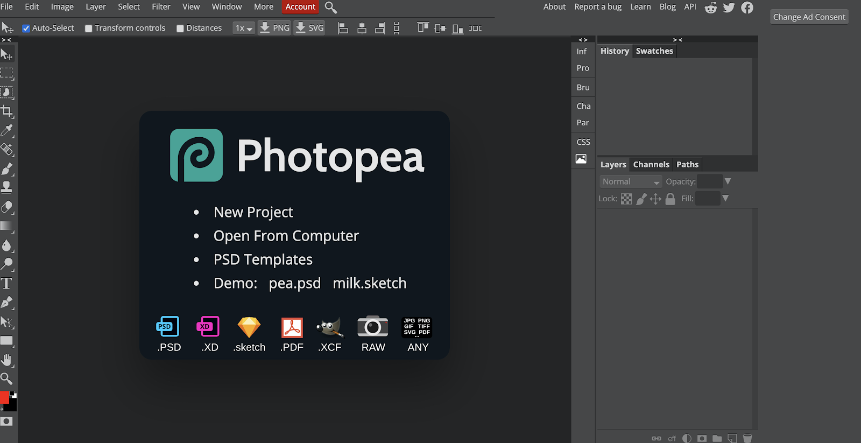This screenshot has height=443, width=861.
Task: Expand the Opacity slider arrow
Action: (x=728, y=181)
